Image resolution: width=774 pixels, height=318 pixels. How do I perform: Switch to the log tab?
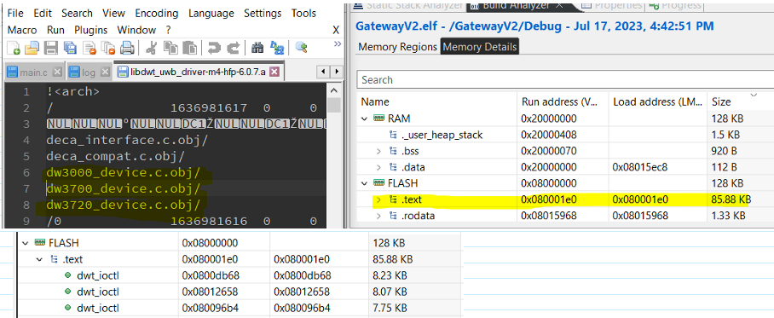pos(89,72)
